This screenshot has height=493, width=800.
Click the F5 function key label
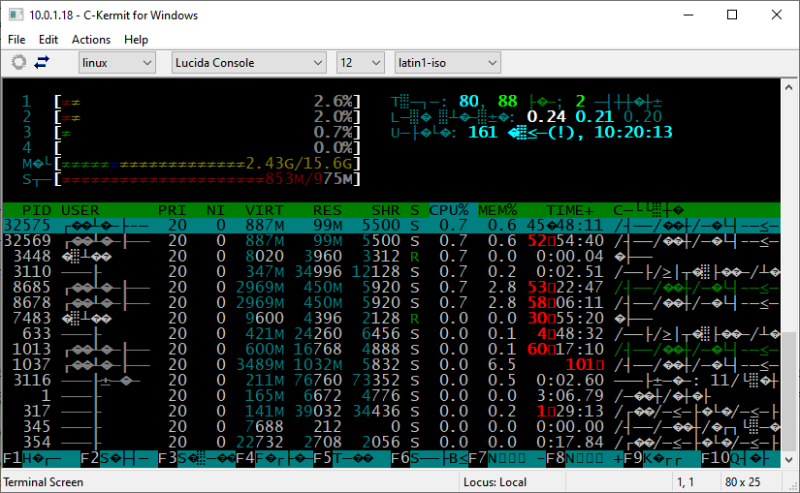[x=323, y=458]
